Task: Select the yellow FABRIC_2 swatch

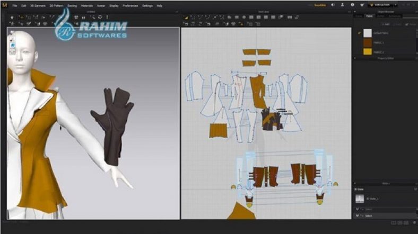Action: pyautogui.click(x=368, y=52)
